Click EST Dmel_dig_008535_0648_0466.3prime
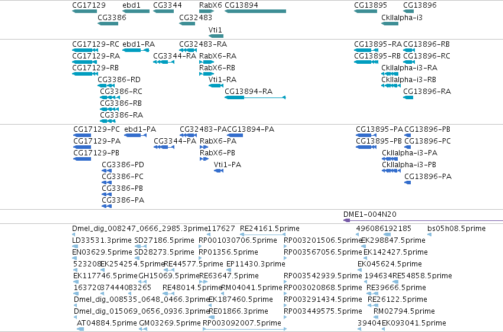The height and width of the screenshot is (332, 503). pos(76,306)
